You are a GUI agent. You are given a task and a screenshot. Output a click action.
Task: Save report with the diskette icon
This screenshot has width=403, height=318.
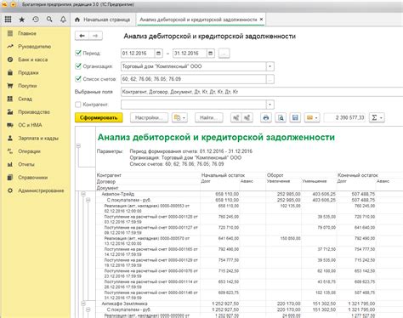click(295, 117)
